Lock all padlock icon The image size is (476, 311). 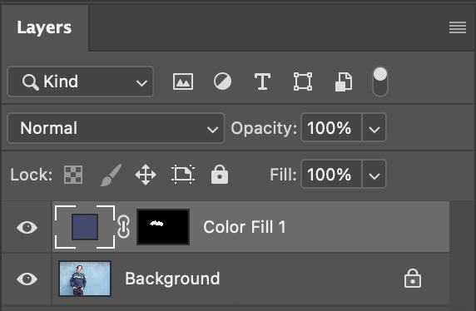pyautogui.click(x=220, y=174)
